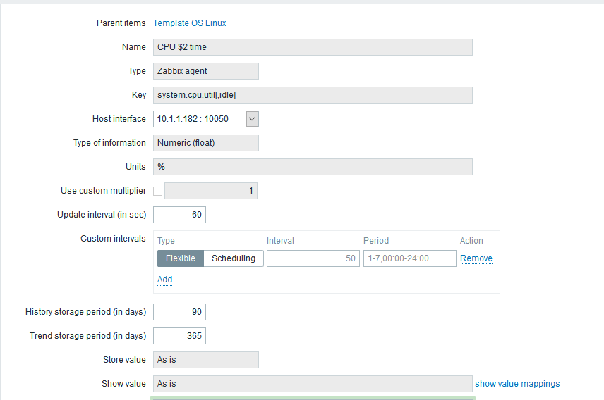Enable the Use custom multiplier checkbox
The width and height of the screenshot is (604, 400).
pos(158,191)
